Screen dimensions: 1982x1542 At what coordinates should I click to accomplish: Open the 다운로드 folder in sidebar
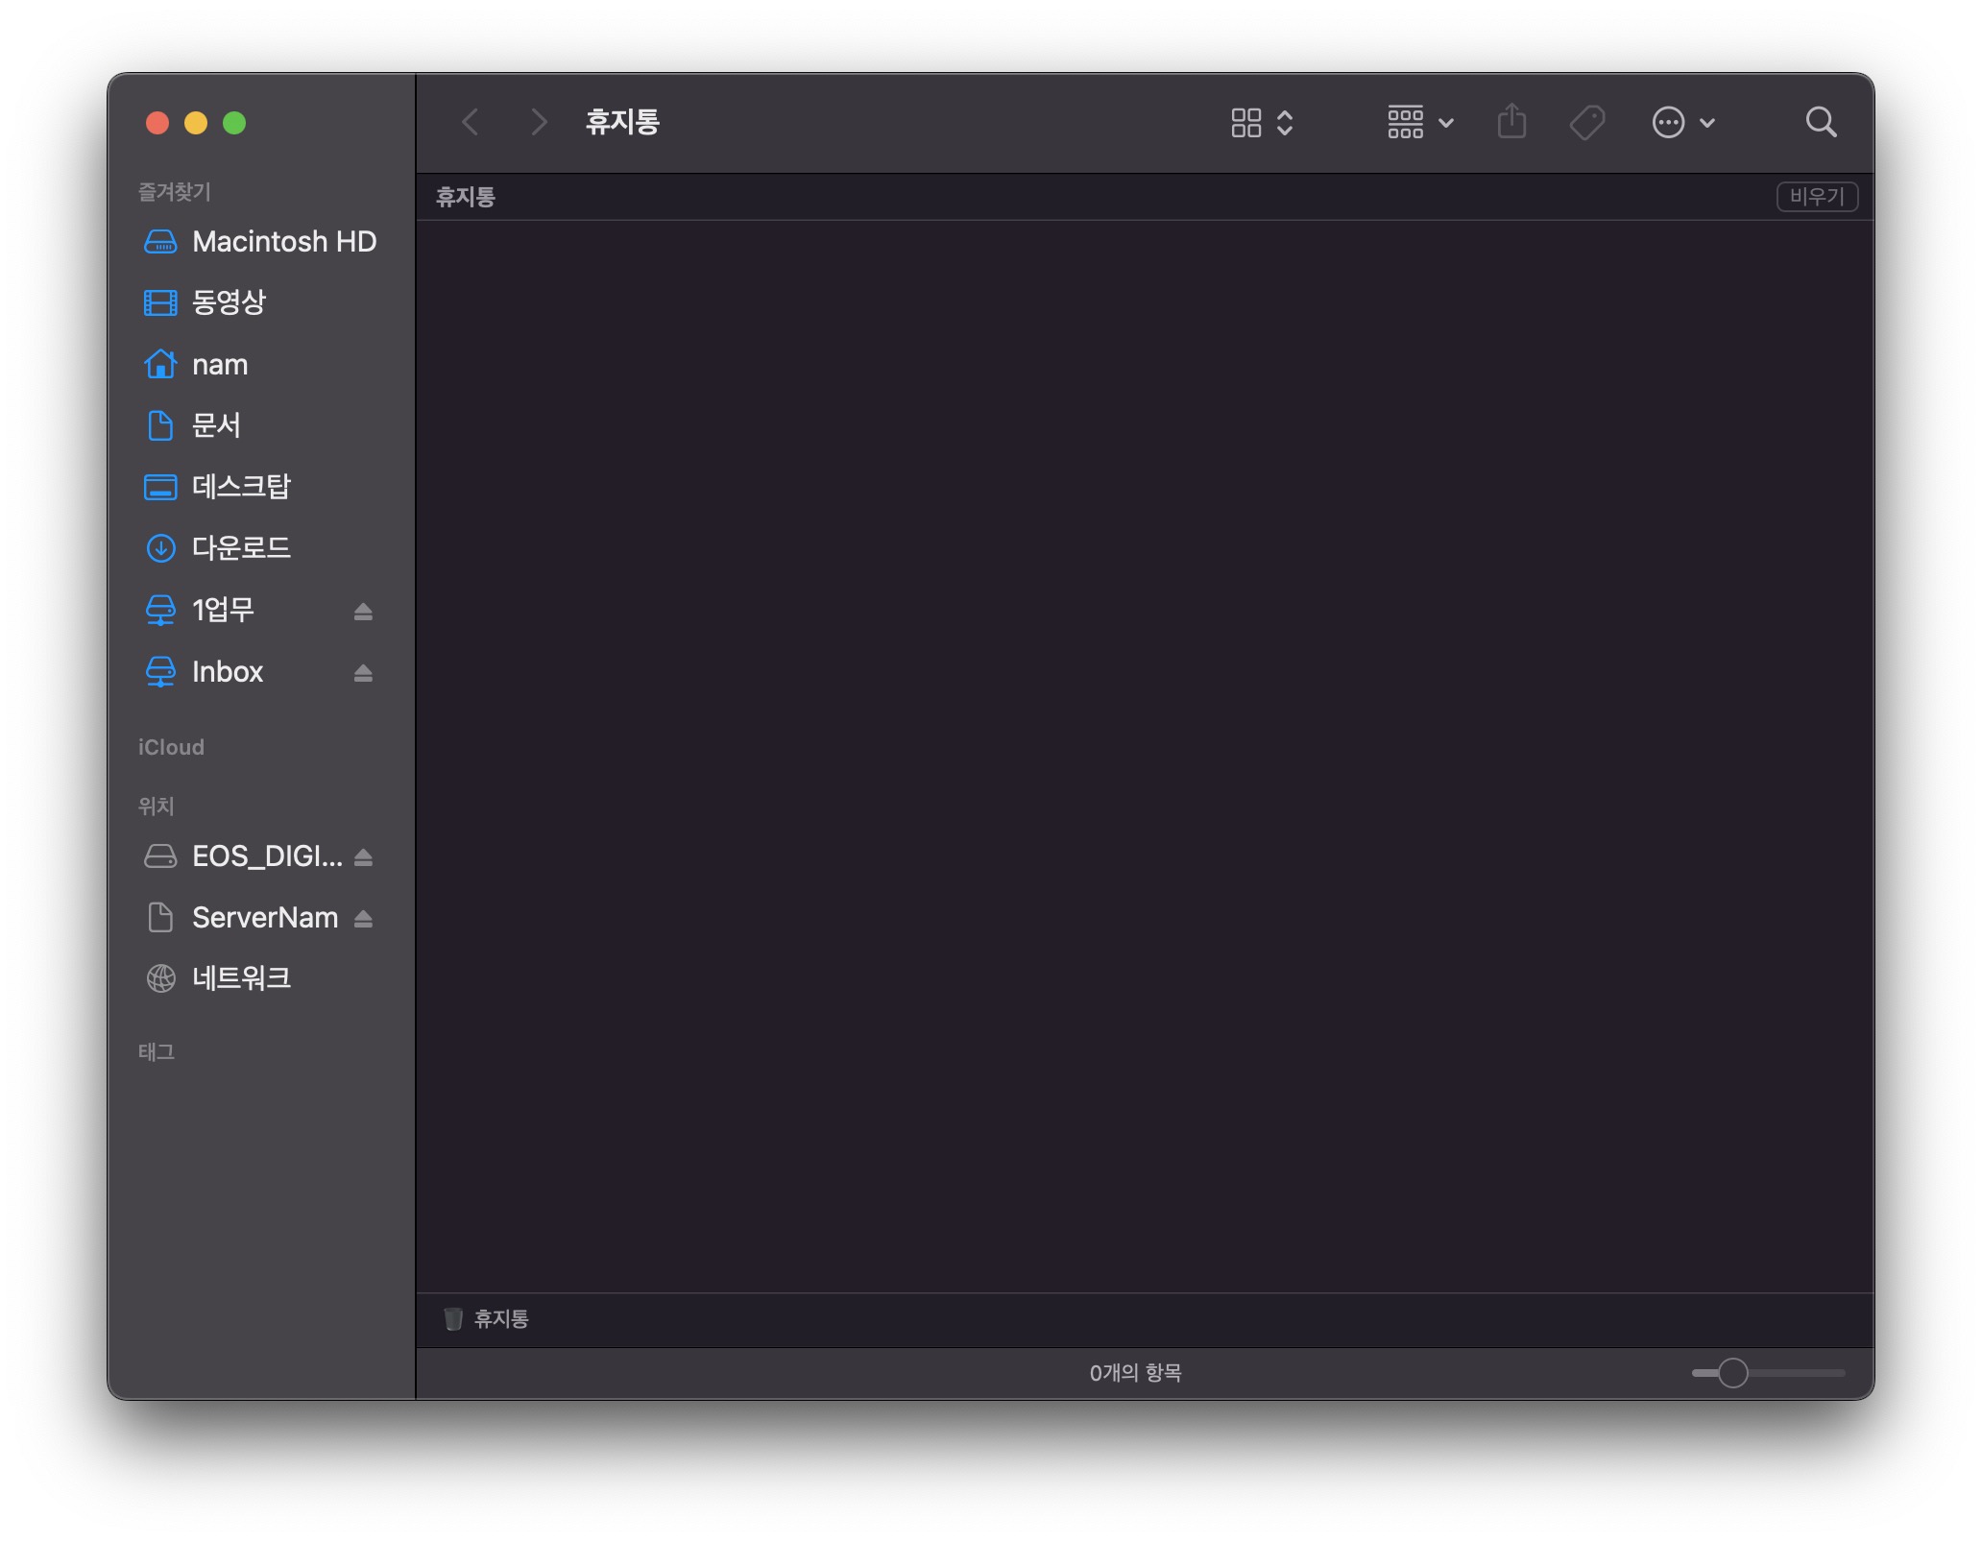pyautogui.click(x=241, y=548)
